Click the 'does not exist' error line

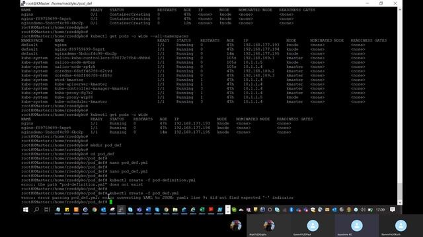(x=82, y=184)
